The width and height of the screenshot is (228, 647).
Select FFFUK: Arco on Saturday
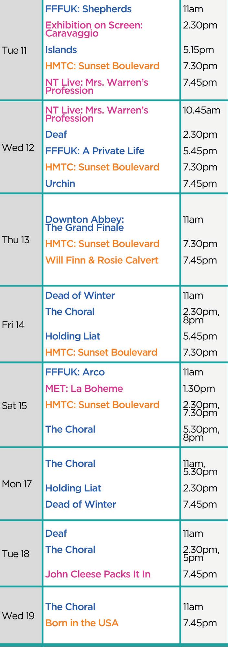click(75, 372)
